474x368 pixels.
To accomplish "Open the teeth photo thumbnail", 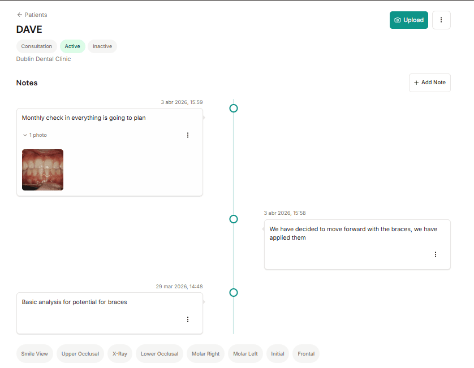I will point(42,170).
